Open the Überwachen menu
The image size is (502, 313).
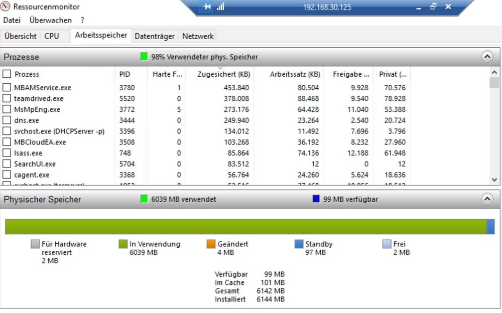pyautogui.click(x=50, y=21)
